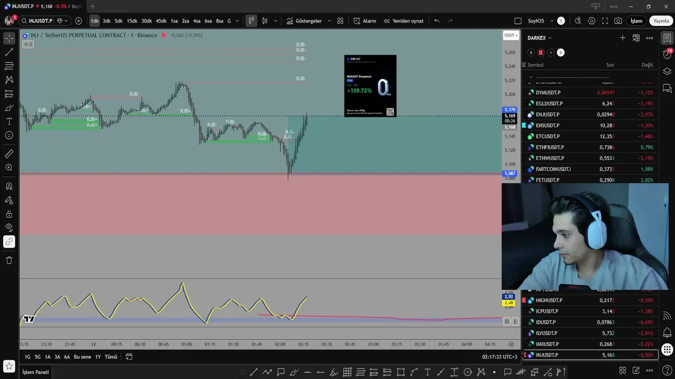Image resolution: width=675 pixels, height=379 pixels.
Task: Select the text annotation tool
Action: 9,121
